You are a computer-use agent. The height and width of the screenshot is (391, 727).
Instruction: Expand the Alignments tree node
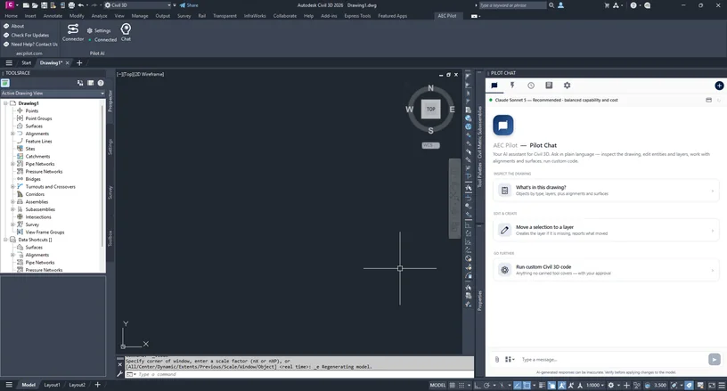click(x=12, y=134)
